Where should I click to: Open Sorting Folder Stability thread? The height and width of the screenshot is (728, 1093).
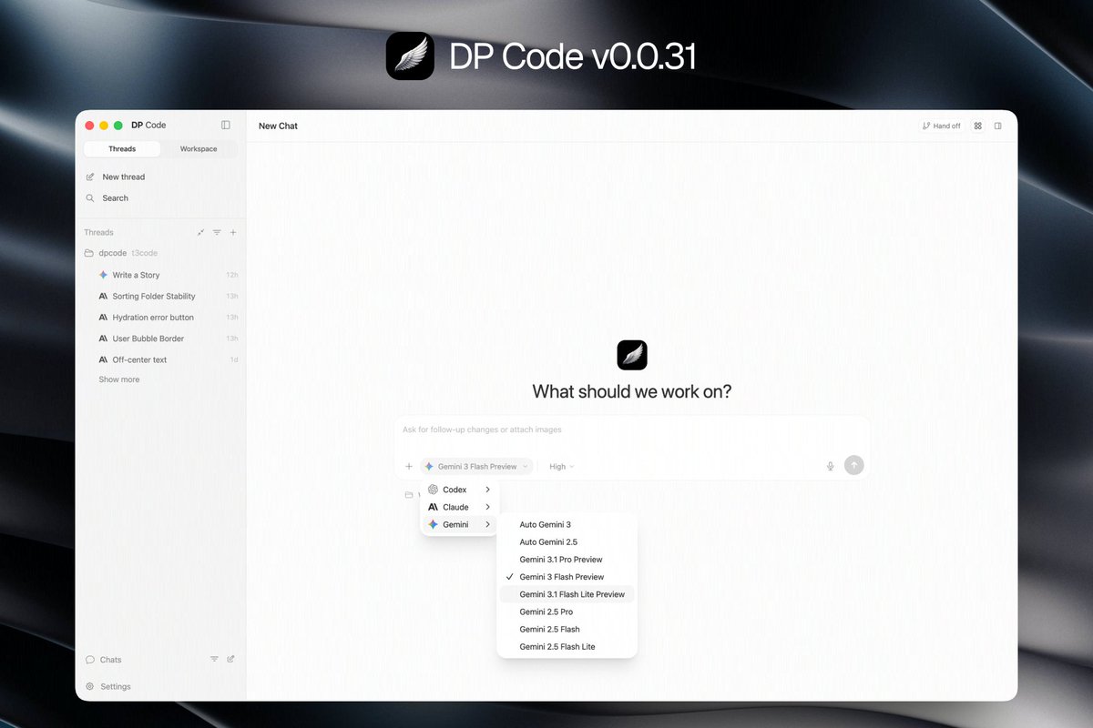pos(154,296)
